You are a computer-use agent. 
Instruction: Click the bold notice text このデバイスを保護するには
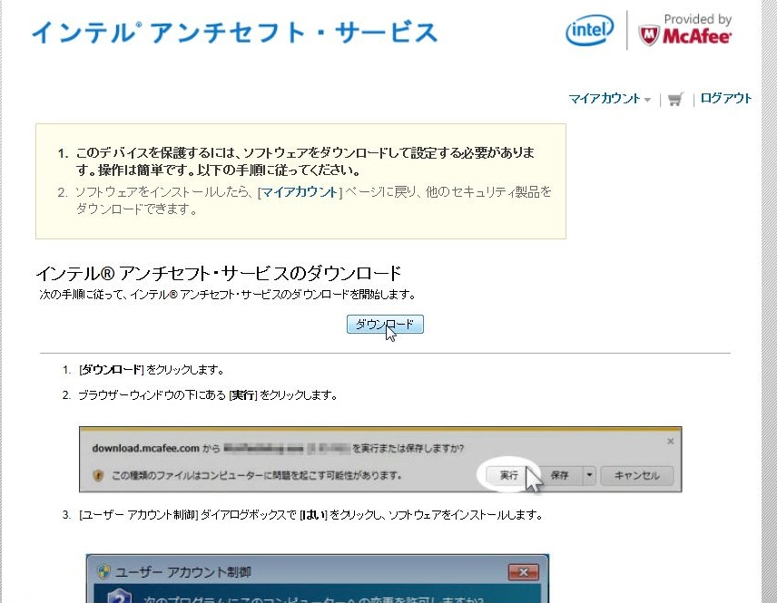click(x=305, y=161)
